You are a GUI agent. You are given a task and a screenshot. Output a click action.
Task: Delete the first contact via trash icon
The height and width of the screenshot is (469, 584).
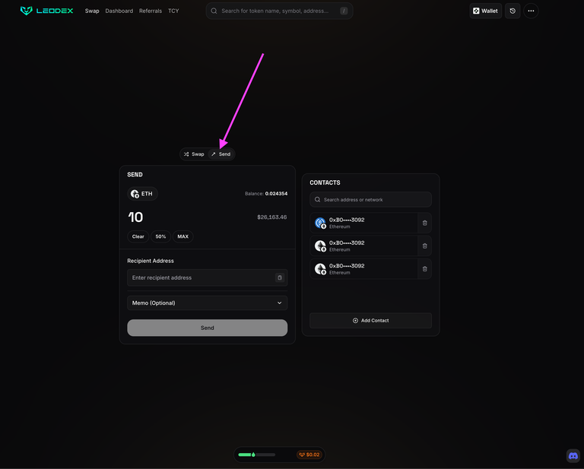pyautogui.click(x=424, y=223)
